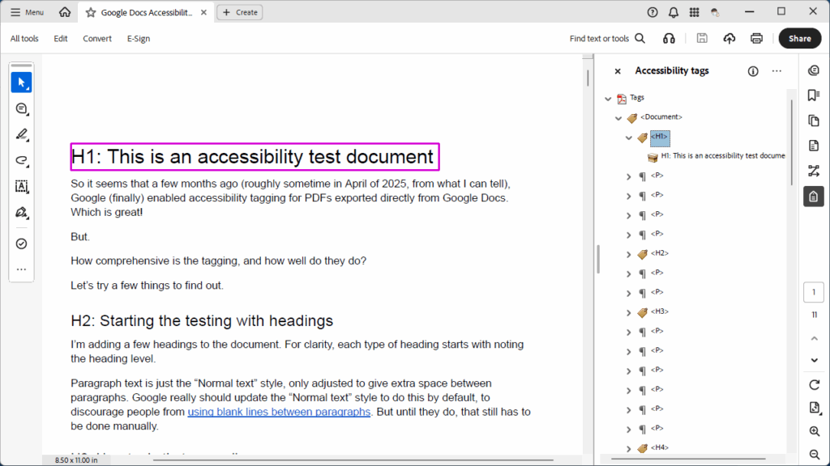The image size is (830, 466).
Task: Click the Share button
Action: tap(800, 39)
